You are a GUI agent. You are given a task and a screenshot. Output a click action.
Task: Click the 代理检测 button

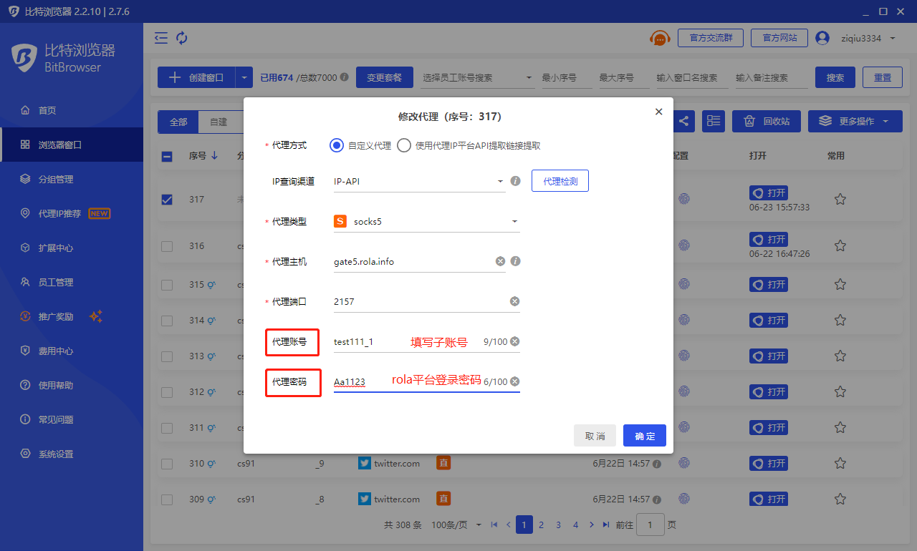560,181
